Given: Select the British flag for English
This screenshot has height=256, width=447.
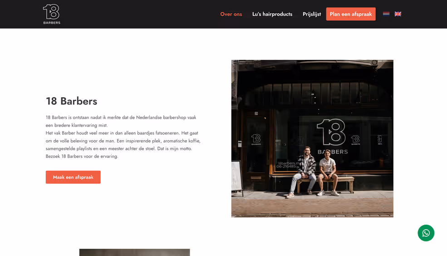Looking at the screenshot, I should click(398, 14).
